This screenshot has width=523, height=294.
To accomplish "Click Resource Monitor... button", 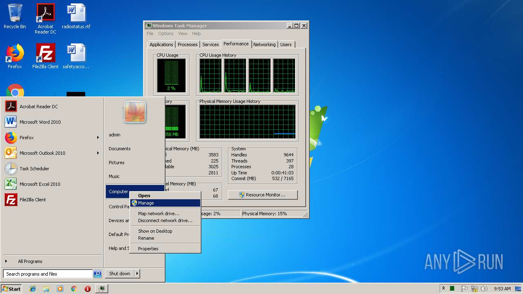I will click(x=263, y=195).
